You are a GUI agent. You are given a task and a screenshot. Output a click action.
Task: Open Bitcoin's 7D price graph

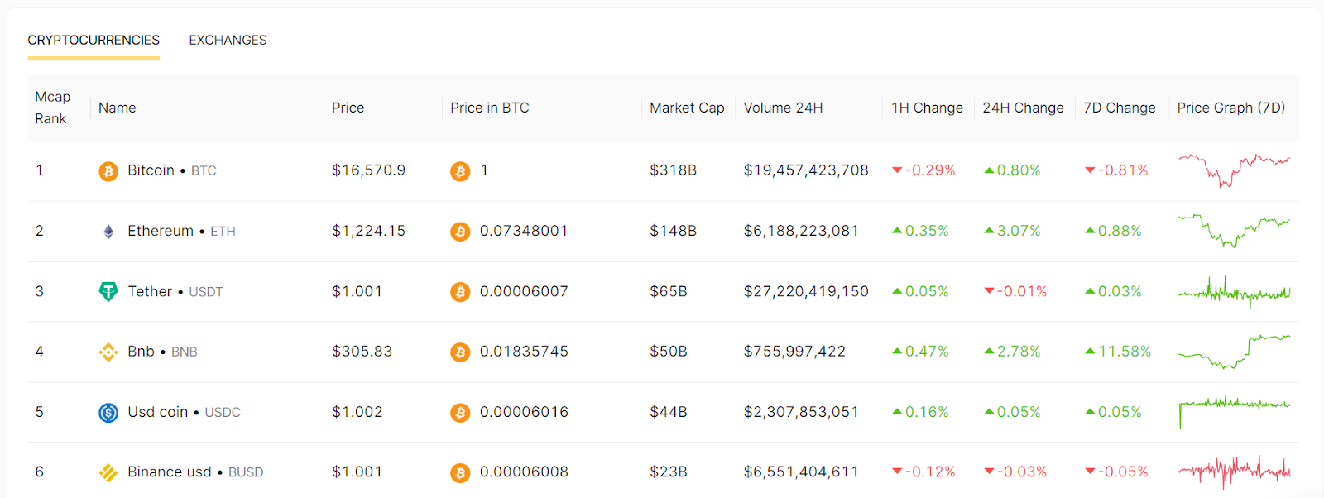1234,170
